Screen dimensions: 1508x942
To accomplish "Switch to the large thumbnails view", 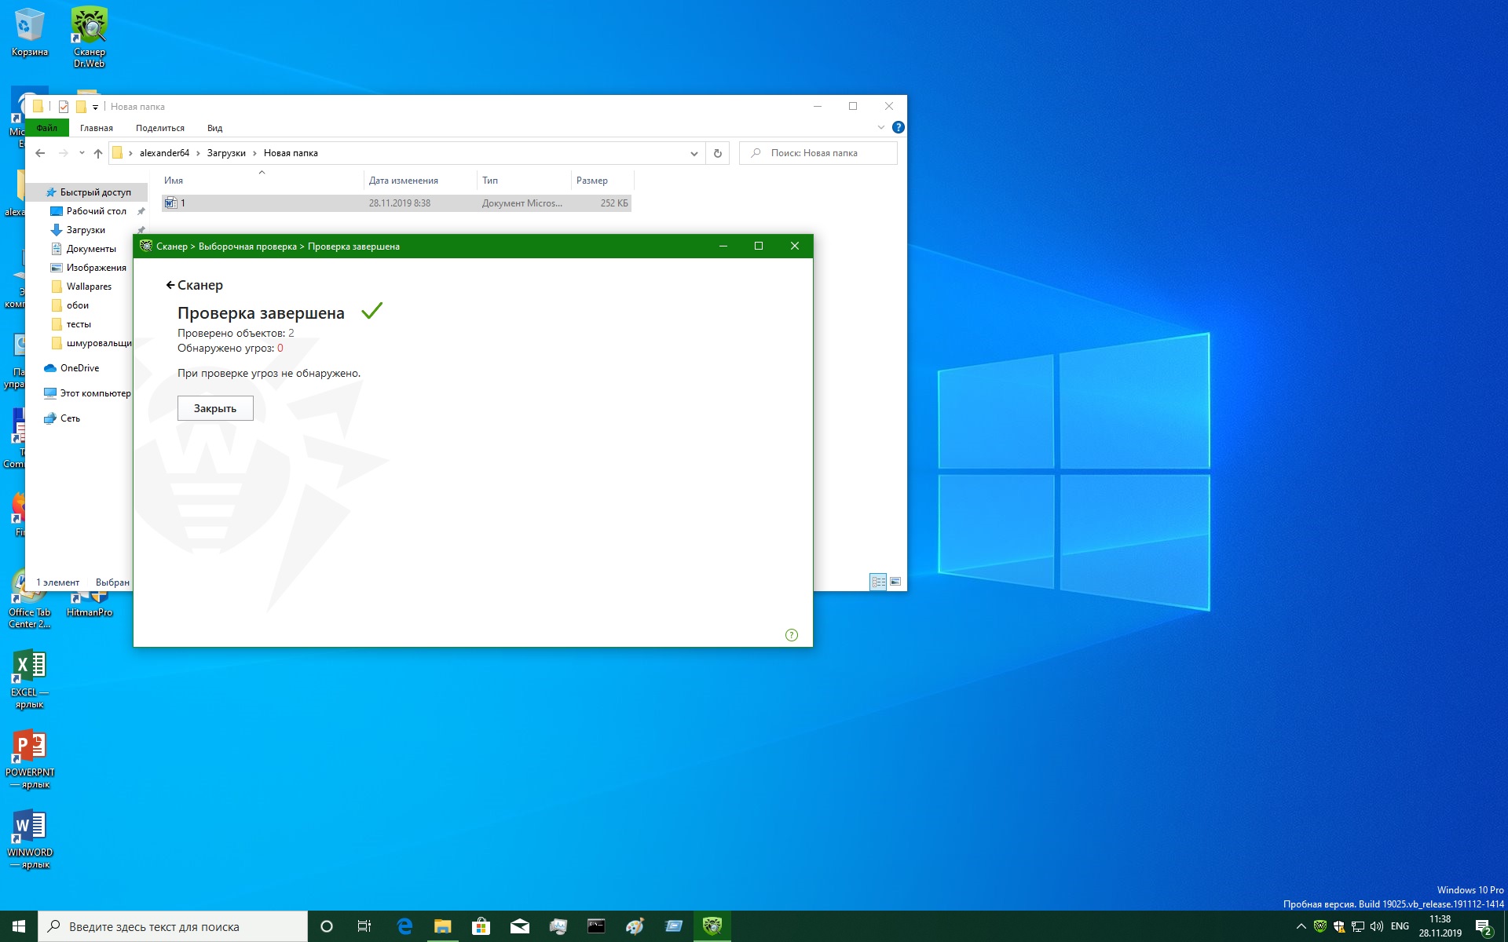I will click(895, 582).
